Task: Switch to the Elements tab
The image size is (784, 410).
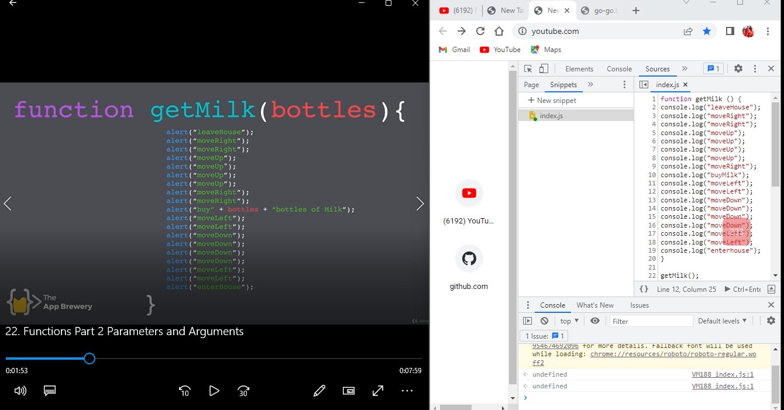Action: tap(579, 69)
